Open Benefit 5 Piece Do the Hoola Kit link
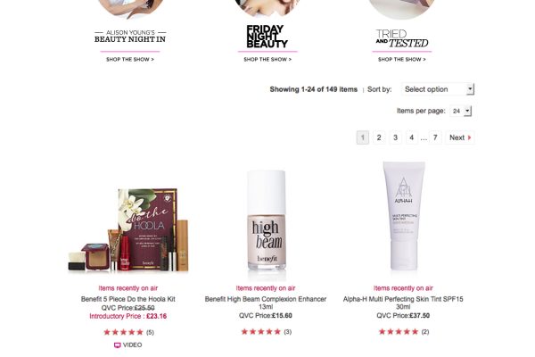This screenshot has height=357, width=535. click(x=128, y=299)
